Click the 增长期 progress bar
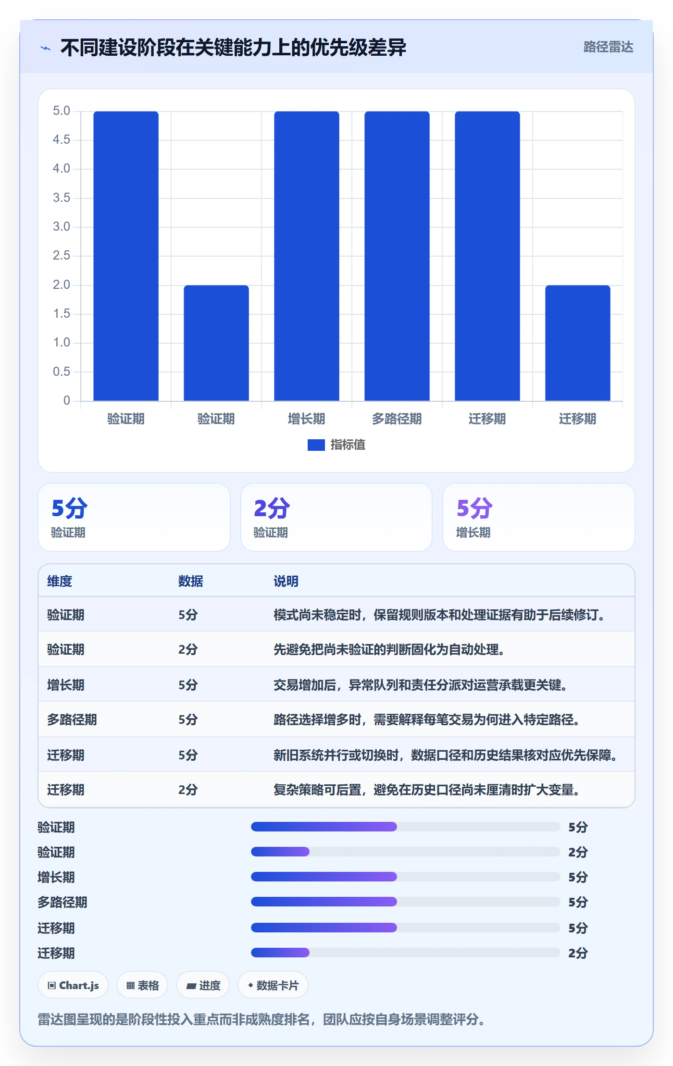The width and height of the screenshot is (673, 1066). click(x=405, y=877)
